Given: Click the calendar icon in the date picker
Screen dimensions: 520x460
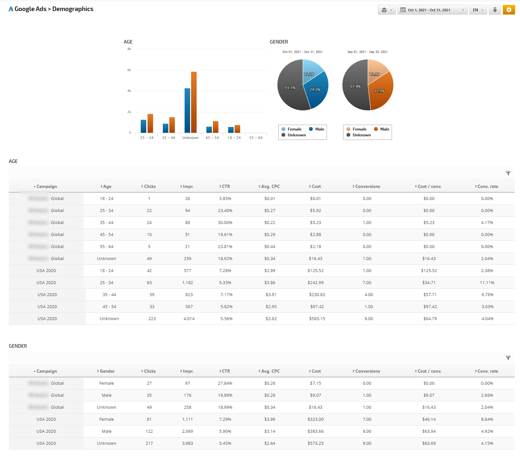Looking at the screenshot, I should 403,10.
